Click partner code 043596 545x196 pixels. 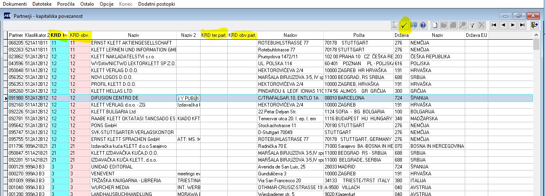[x=16, y=63]
